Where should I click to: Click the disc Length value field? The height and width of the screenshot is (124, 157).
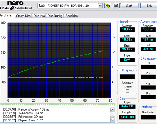coord(127,117)
